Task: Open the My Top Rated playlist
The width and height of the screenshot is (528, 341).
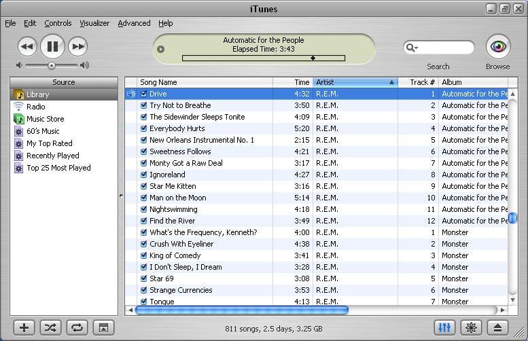Action: point(64,143)
